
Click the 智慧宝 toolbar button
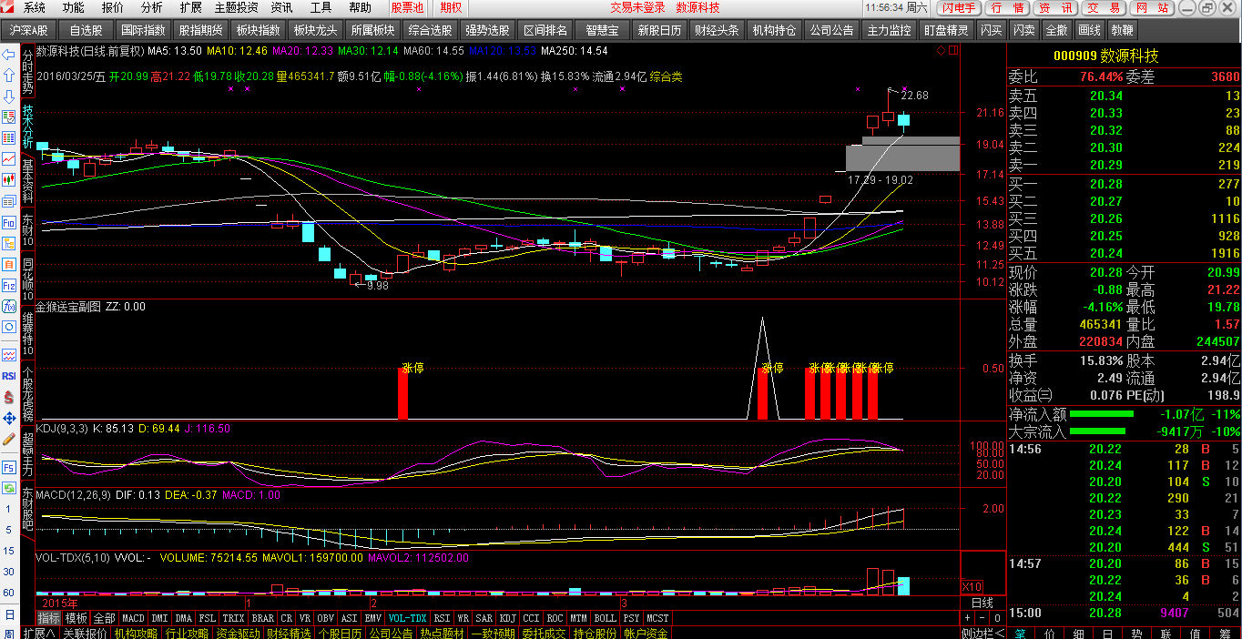pos(602,30)
